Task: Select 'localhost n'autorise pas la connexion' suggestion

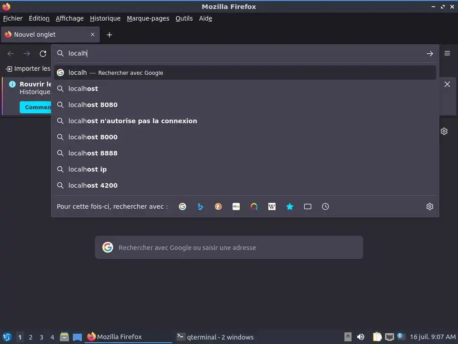Action: coord(245,121)
